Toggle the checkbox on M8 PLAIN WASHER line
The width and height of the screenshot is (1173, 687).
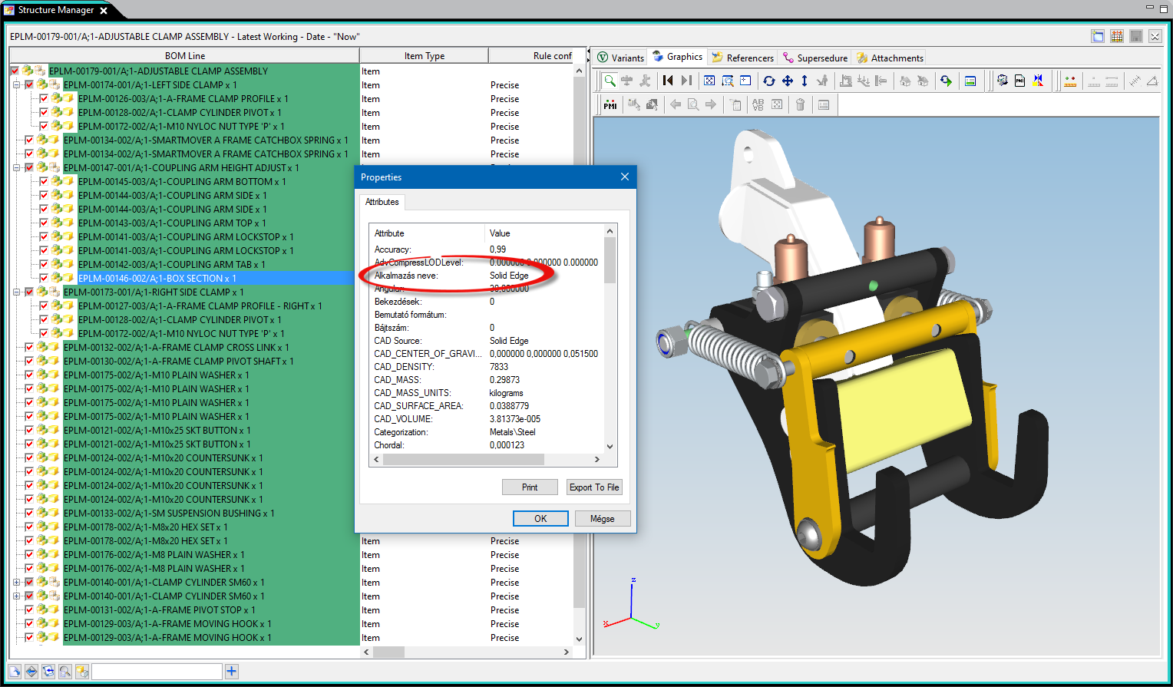[x=28, y=554]
